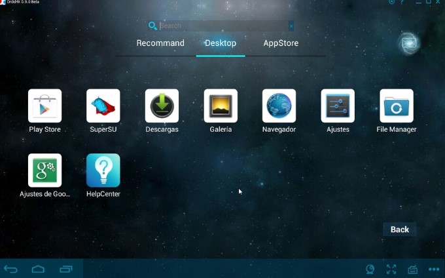Switch to the AppStore tab
Image resolution: width=445 pixels, height=278 pixels.
(x=281, y=43)
